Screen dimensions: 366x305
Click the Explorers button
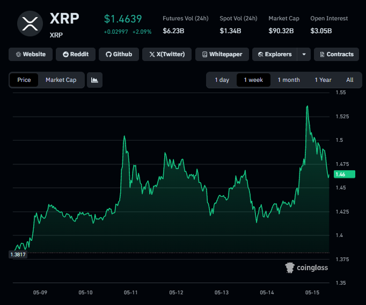[275, 54]
